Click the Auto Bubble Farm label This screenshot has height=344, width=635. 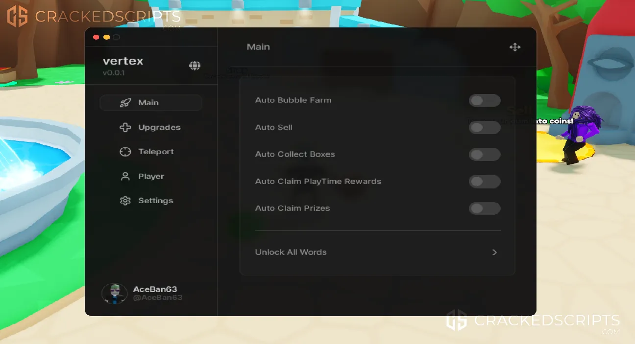coord(293,100)
